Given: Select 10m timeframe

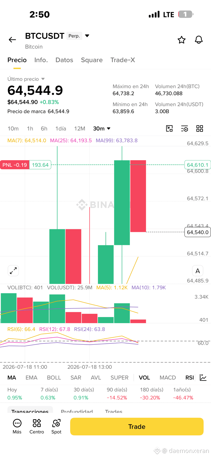Looking at the screenshot, I should click(13, 129).
